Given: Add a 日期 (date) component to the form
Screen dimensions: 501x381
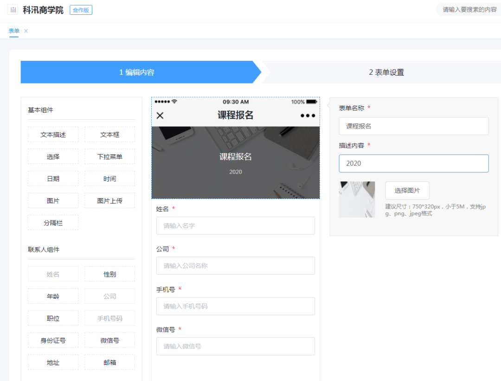Looking at the screenshot, I should (53, 178).
